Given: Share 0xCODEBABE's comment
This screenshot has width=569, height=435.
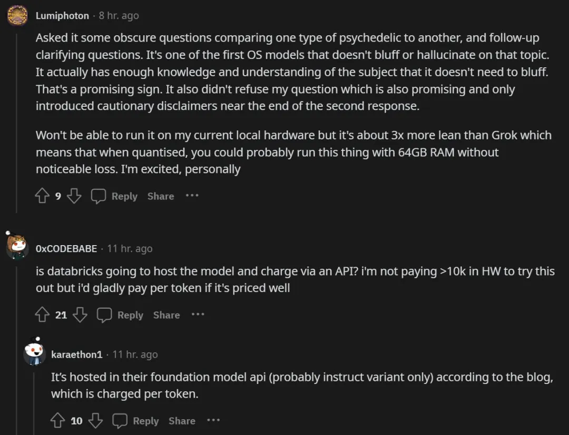Looking at the screenshot, I should [x=166, y=315].
